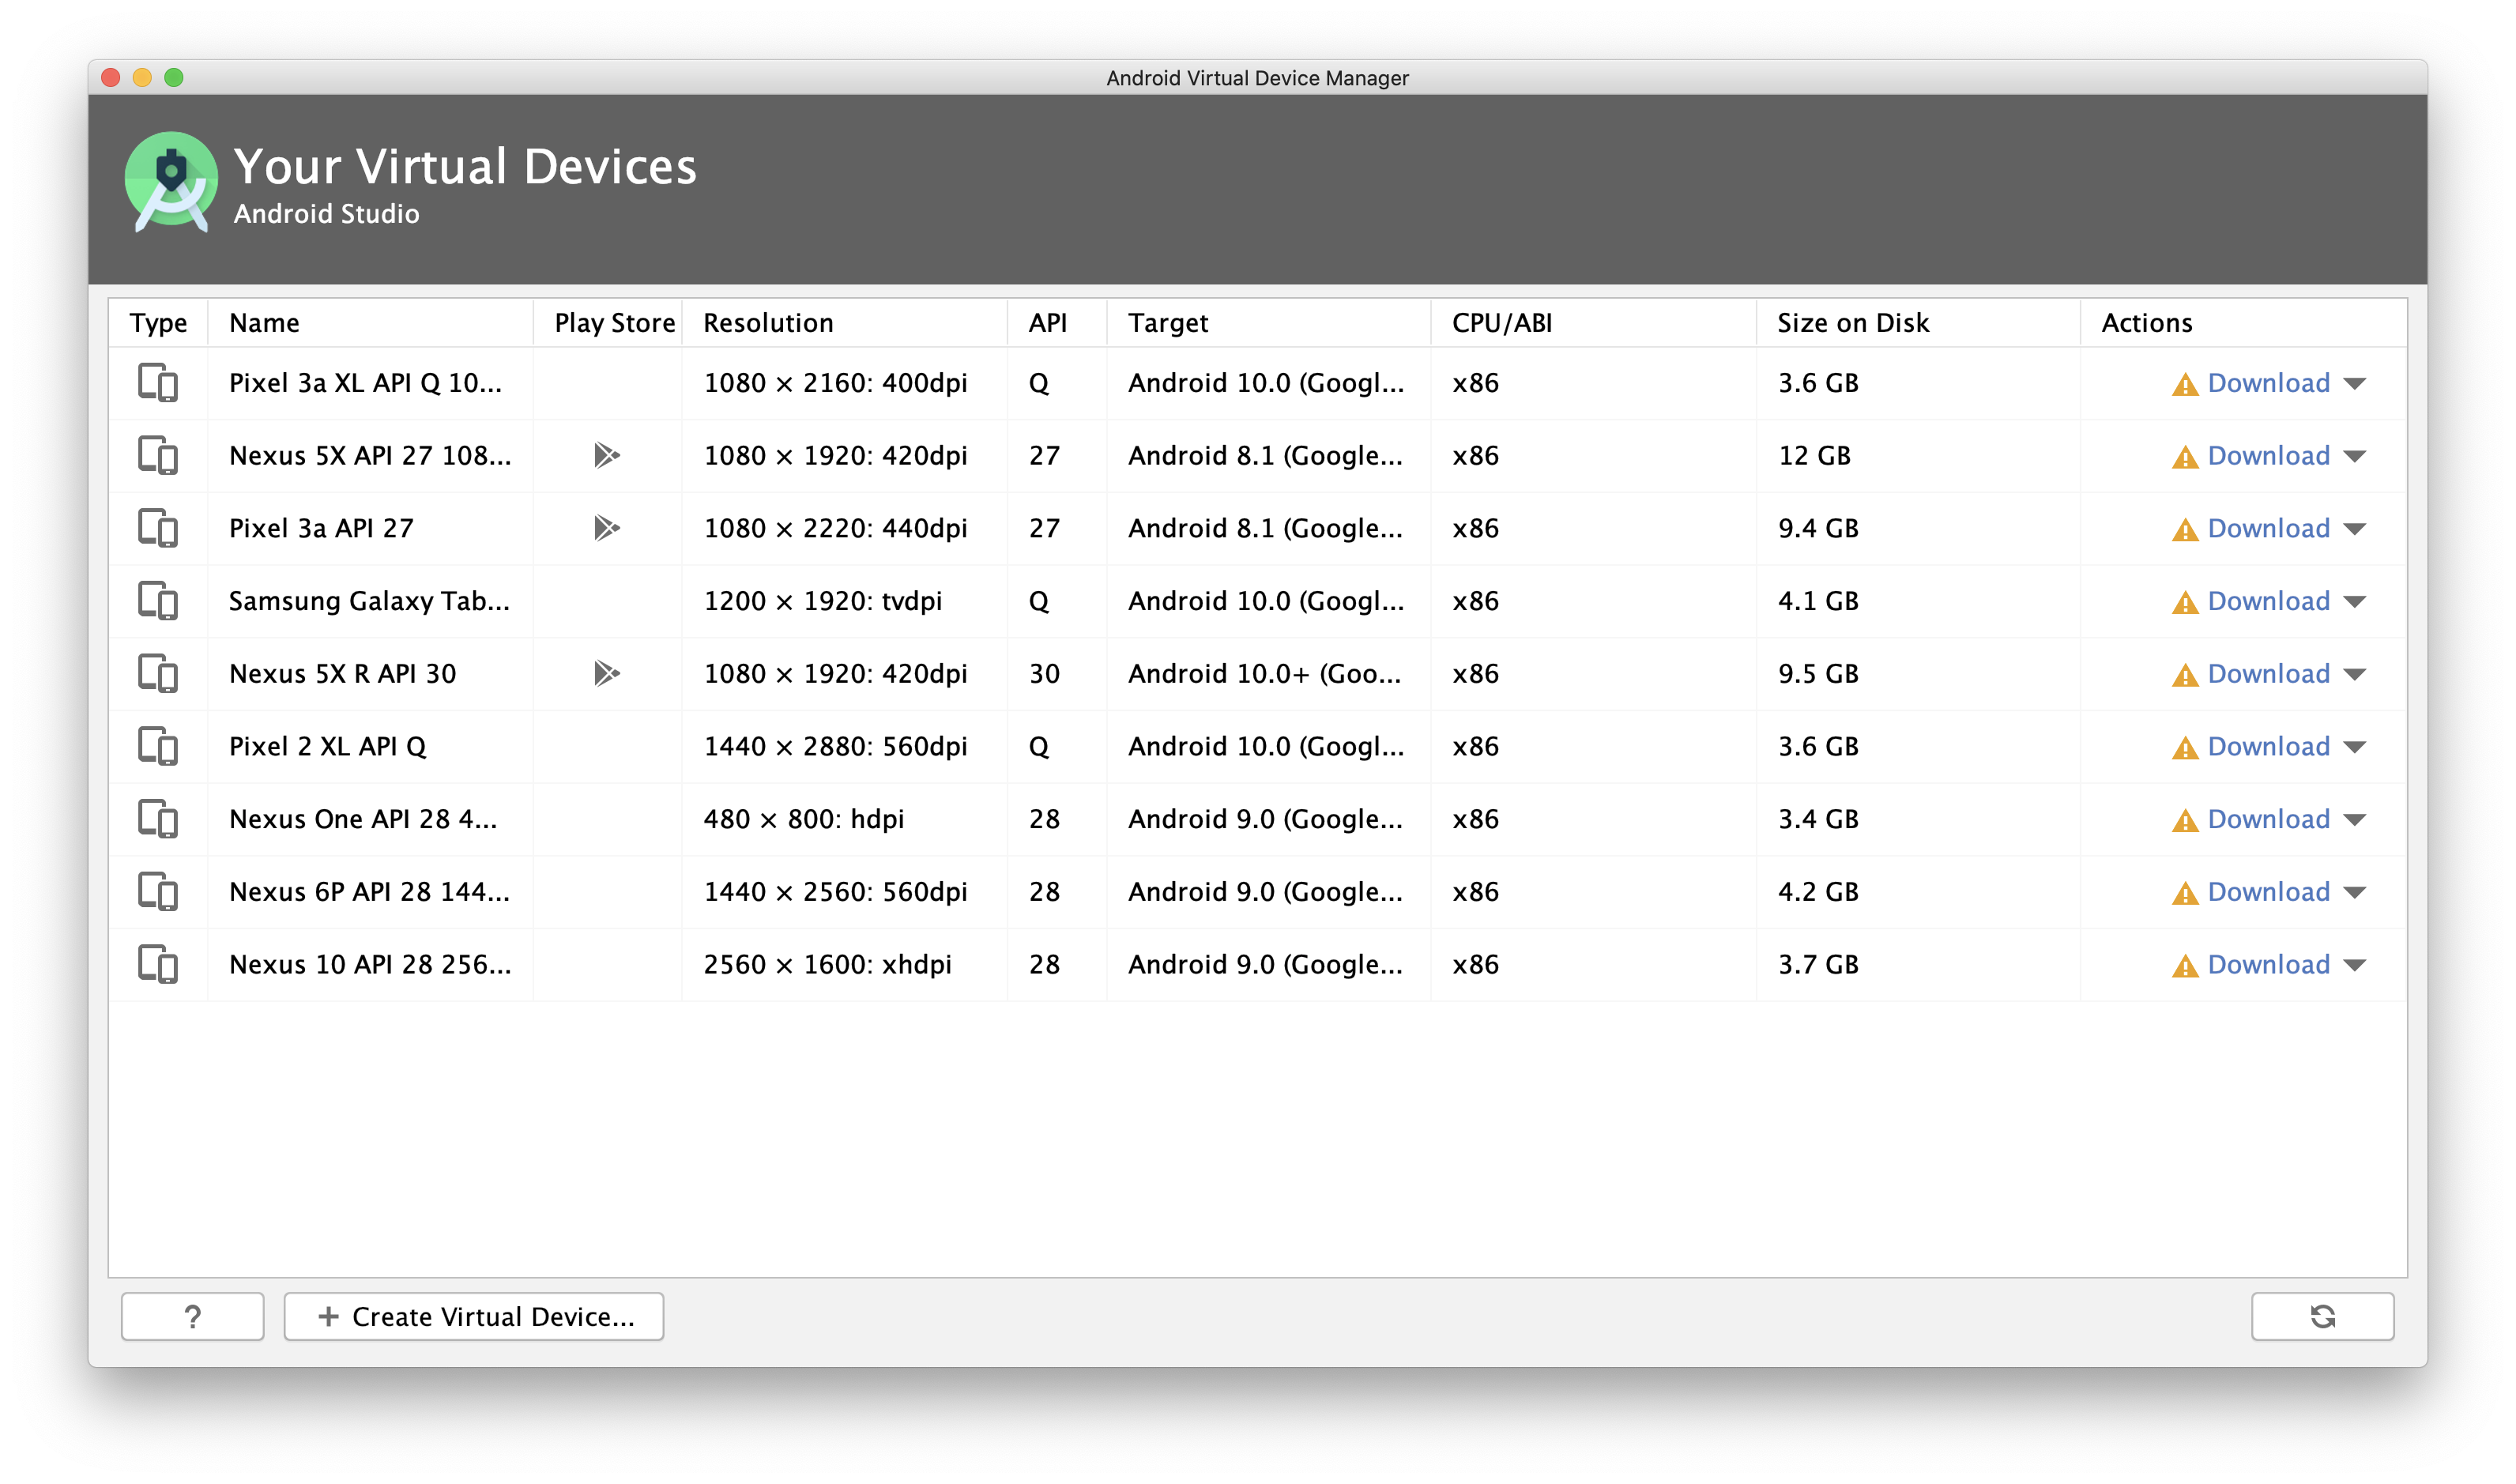Open help with the question mark button
This screenshot has height=1484, width=2516.
pos(192,1316)
